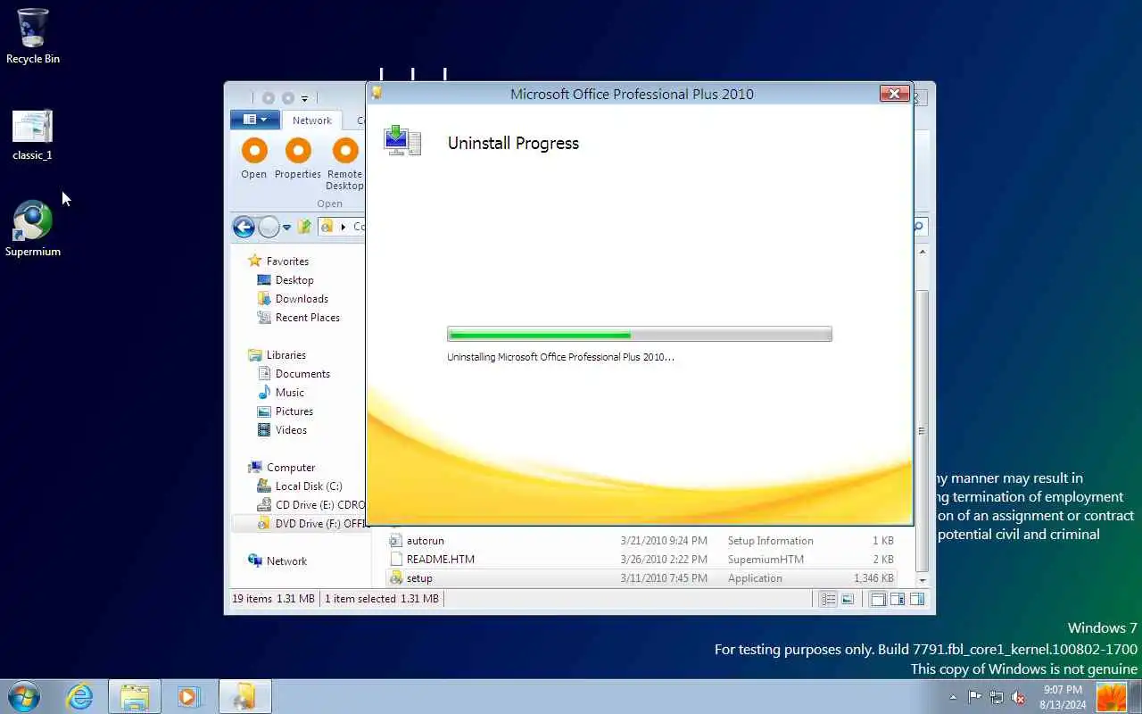Click the network tray icon
Viewport: 1142px width, 714px height.
point(996,697)
